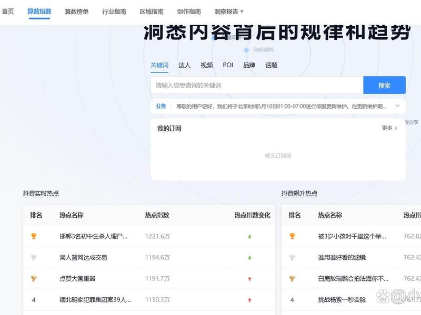Click hot index value 1221.6万
Image resolution: width=421 pixels, height=315 pixels.
pos(157,236)
